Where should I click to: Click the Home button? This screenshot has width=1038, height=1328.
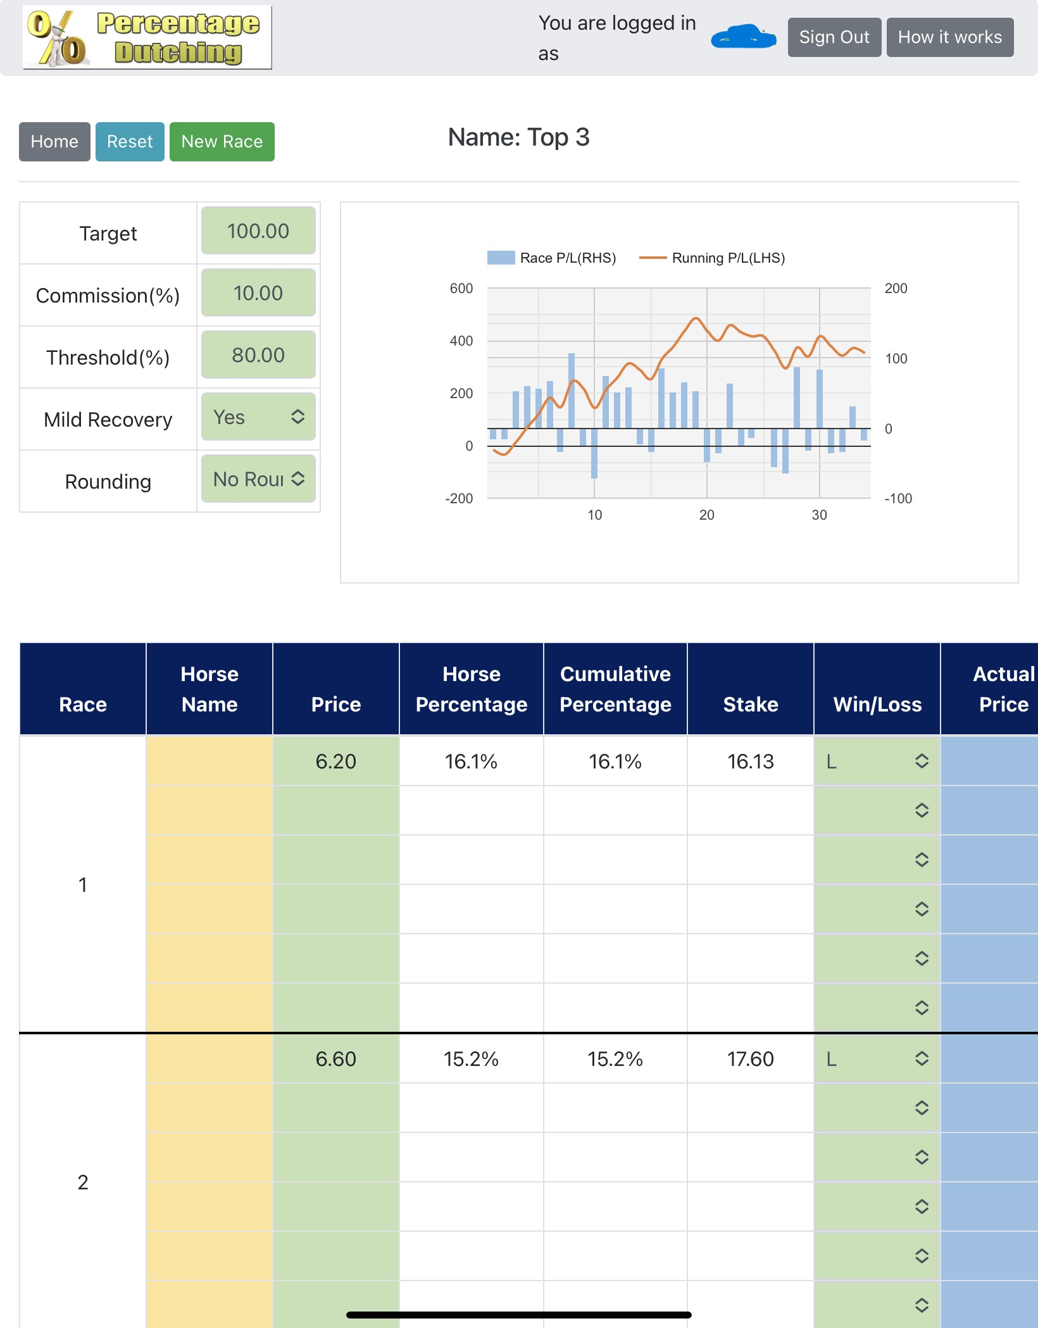(54, 142)
